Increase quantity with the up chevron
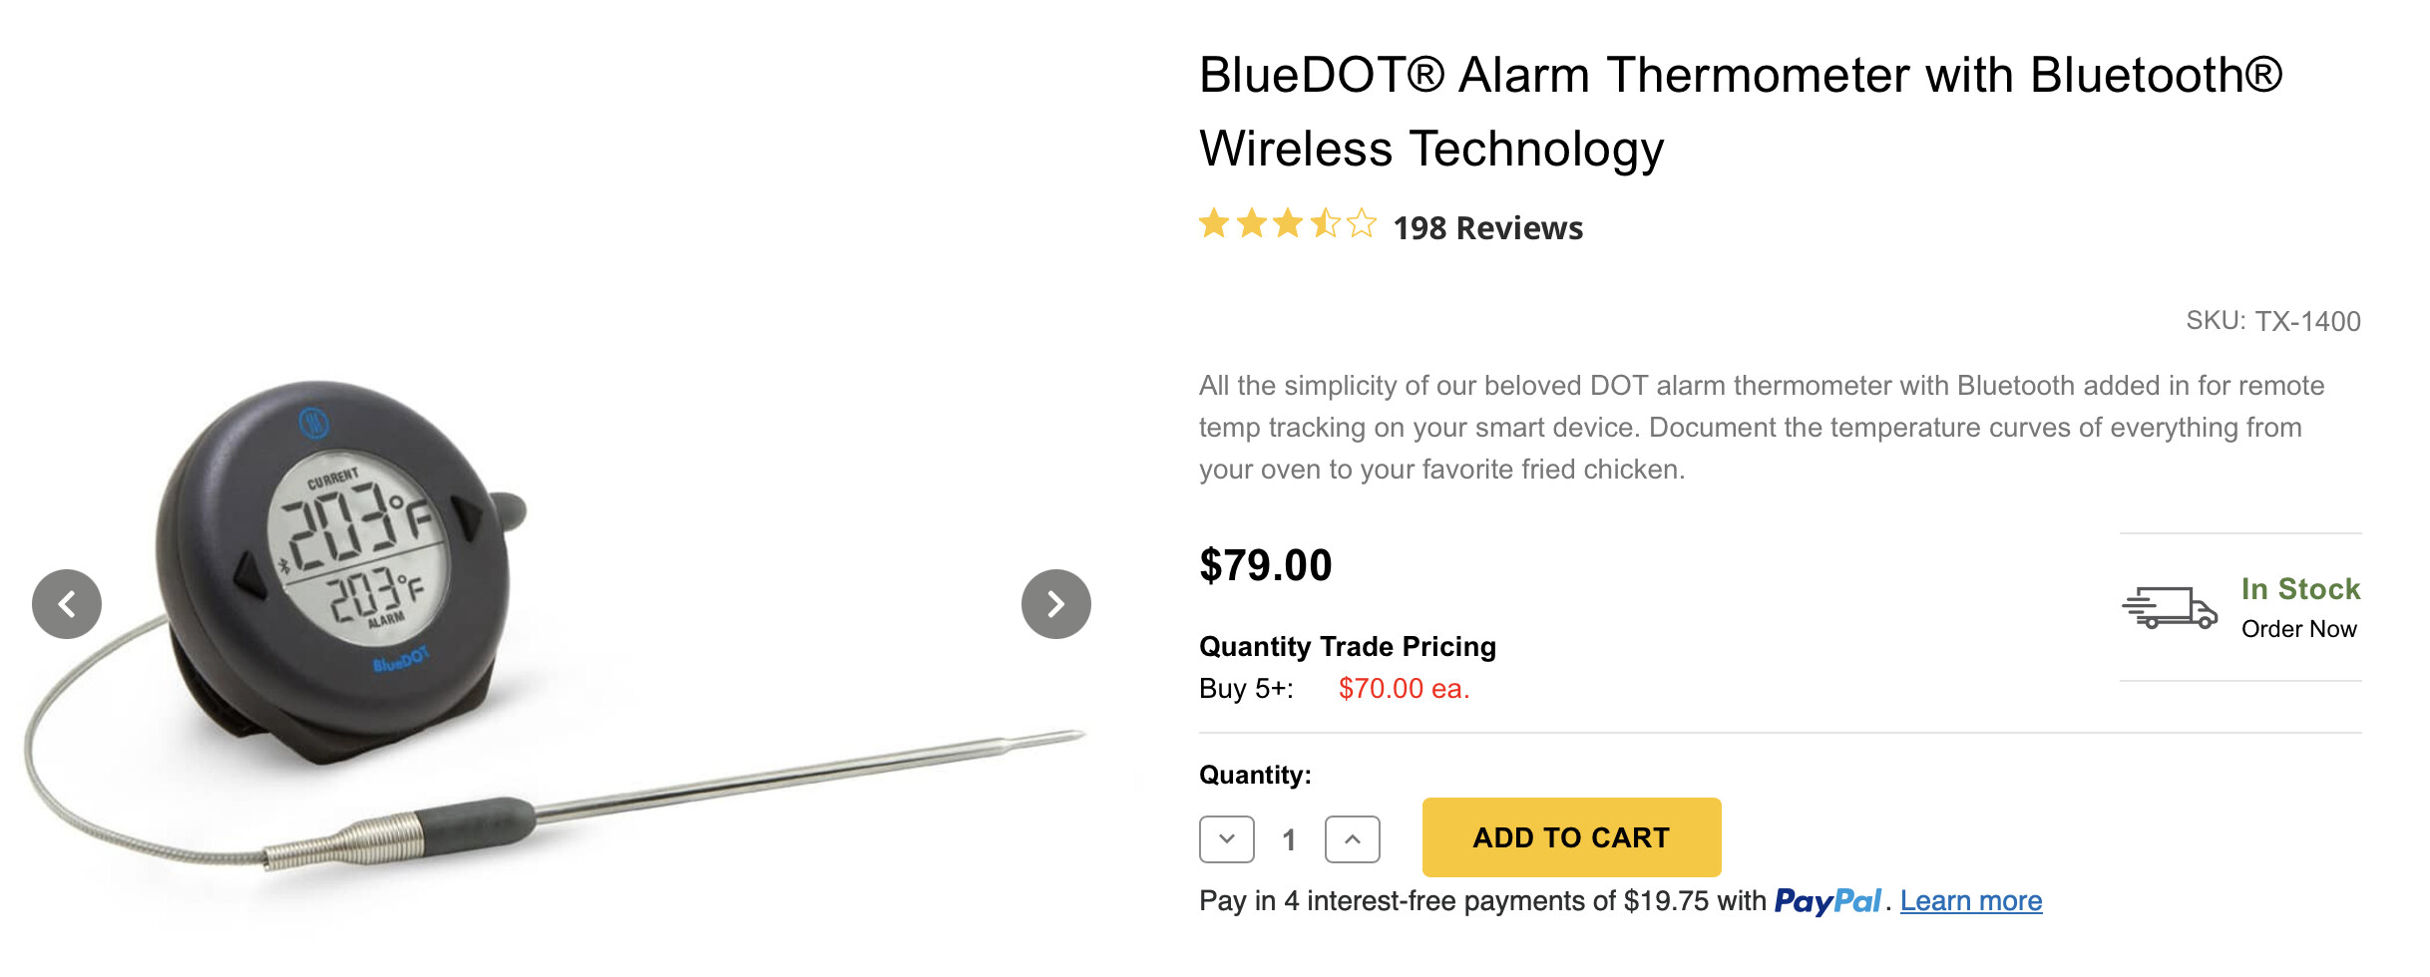 1352,839
